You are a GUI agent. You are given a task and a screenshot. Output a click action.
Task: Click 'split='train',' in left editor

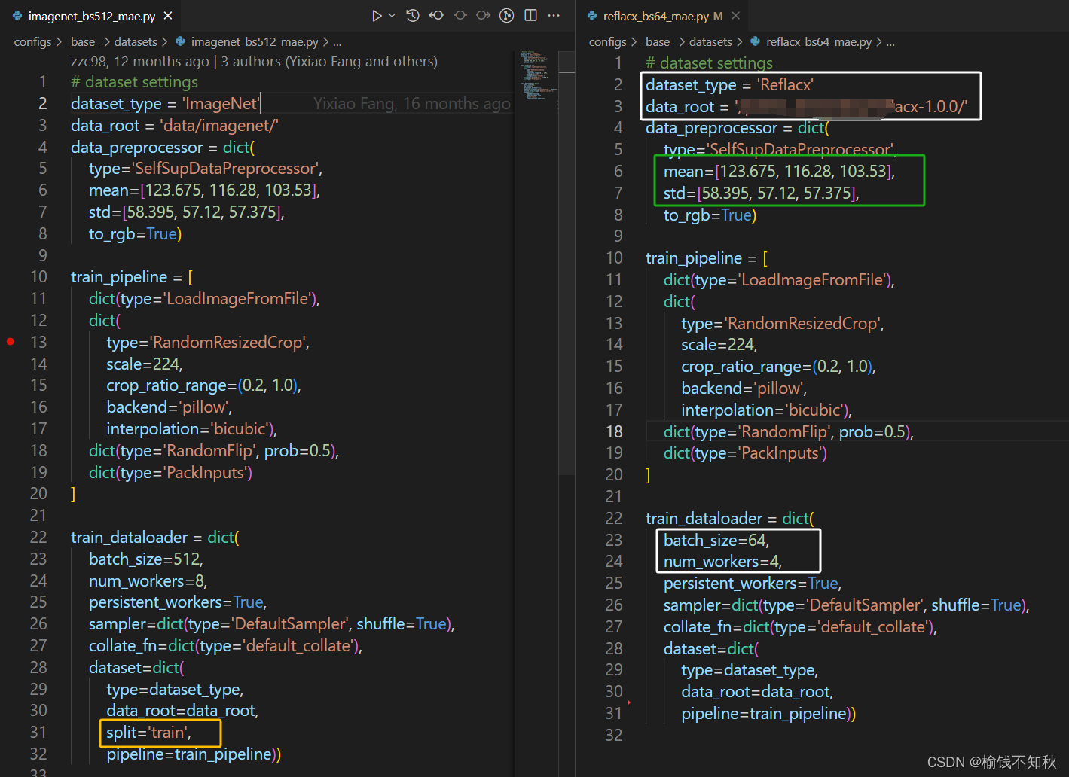point(148,733)
